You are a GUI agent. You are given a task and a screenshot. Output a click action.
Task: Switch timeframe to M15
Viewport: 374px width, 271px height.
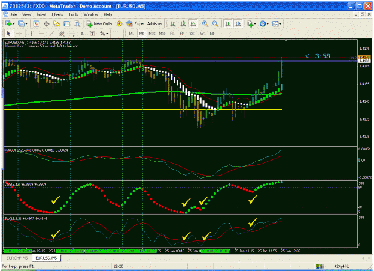(152, 34)
